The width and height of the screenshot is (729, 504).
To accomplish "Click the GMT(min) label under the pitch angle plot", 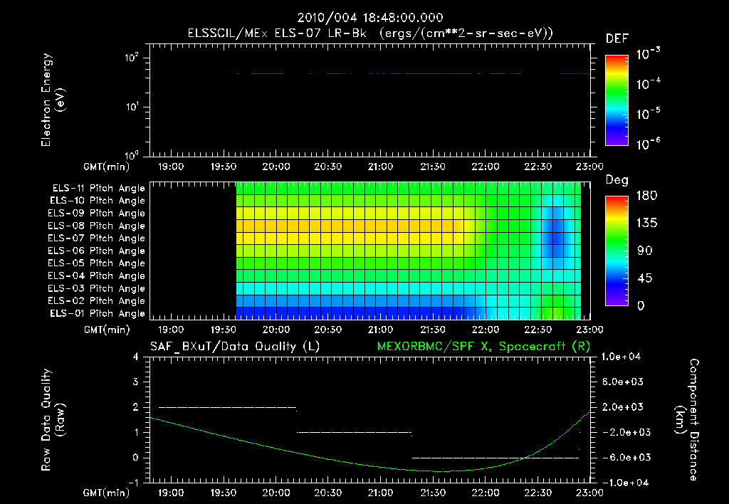I will click(106, 330).
